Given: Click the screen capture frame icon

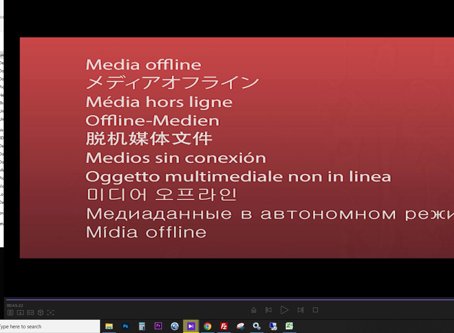Looking at the screenshot, I should click(51, 313).
